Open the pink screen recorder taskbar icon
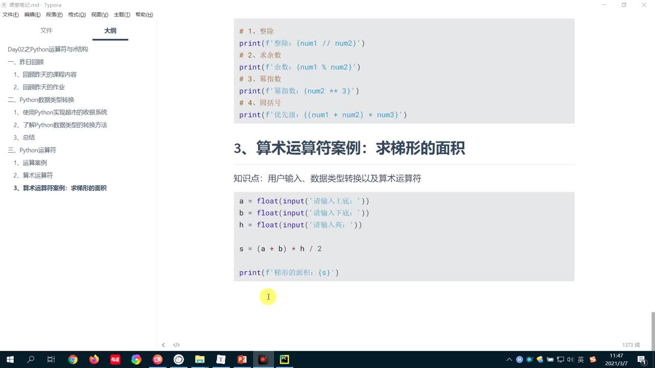655x368 pixels. pyautogui.click(x=158, y=359)
